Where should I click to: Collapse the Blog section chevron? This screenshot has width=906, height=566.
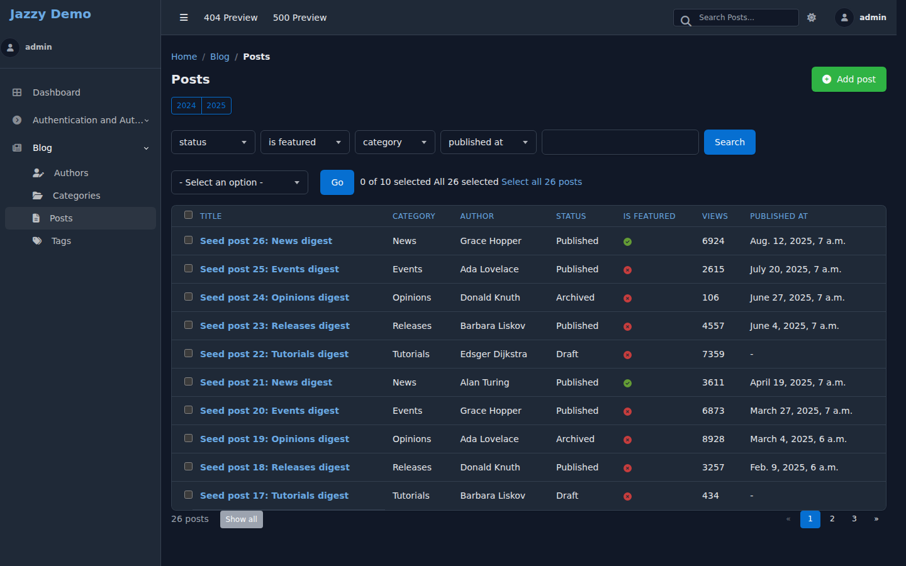(147, 148)
